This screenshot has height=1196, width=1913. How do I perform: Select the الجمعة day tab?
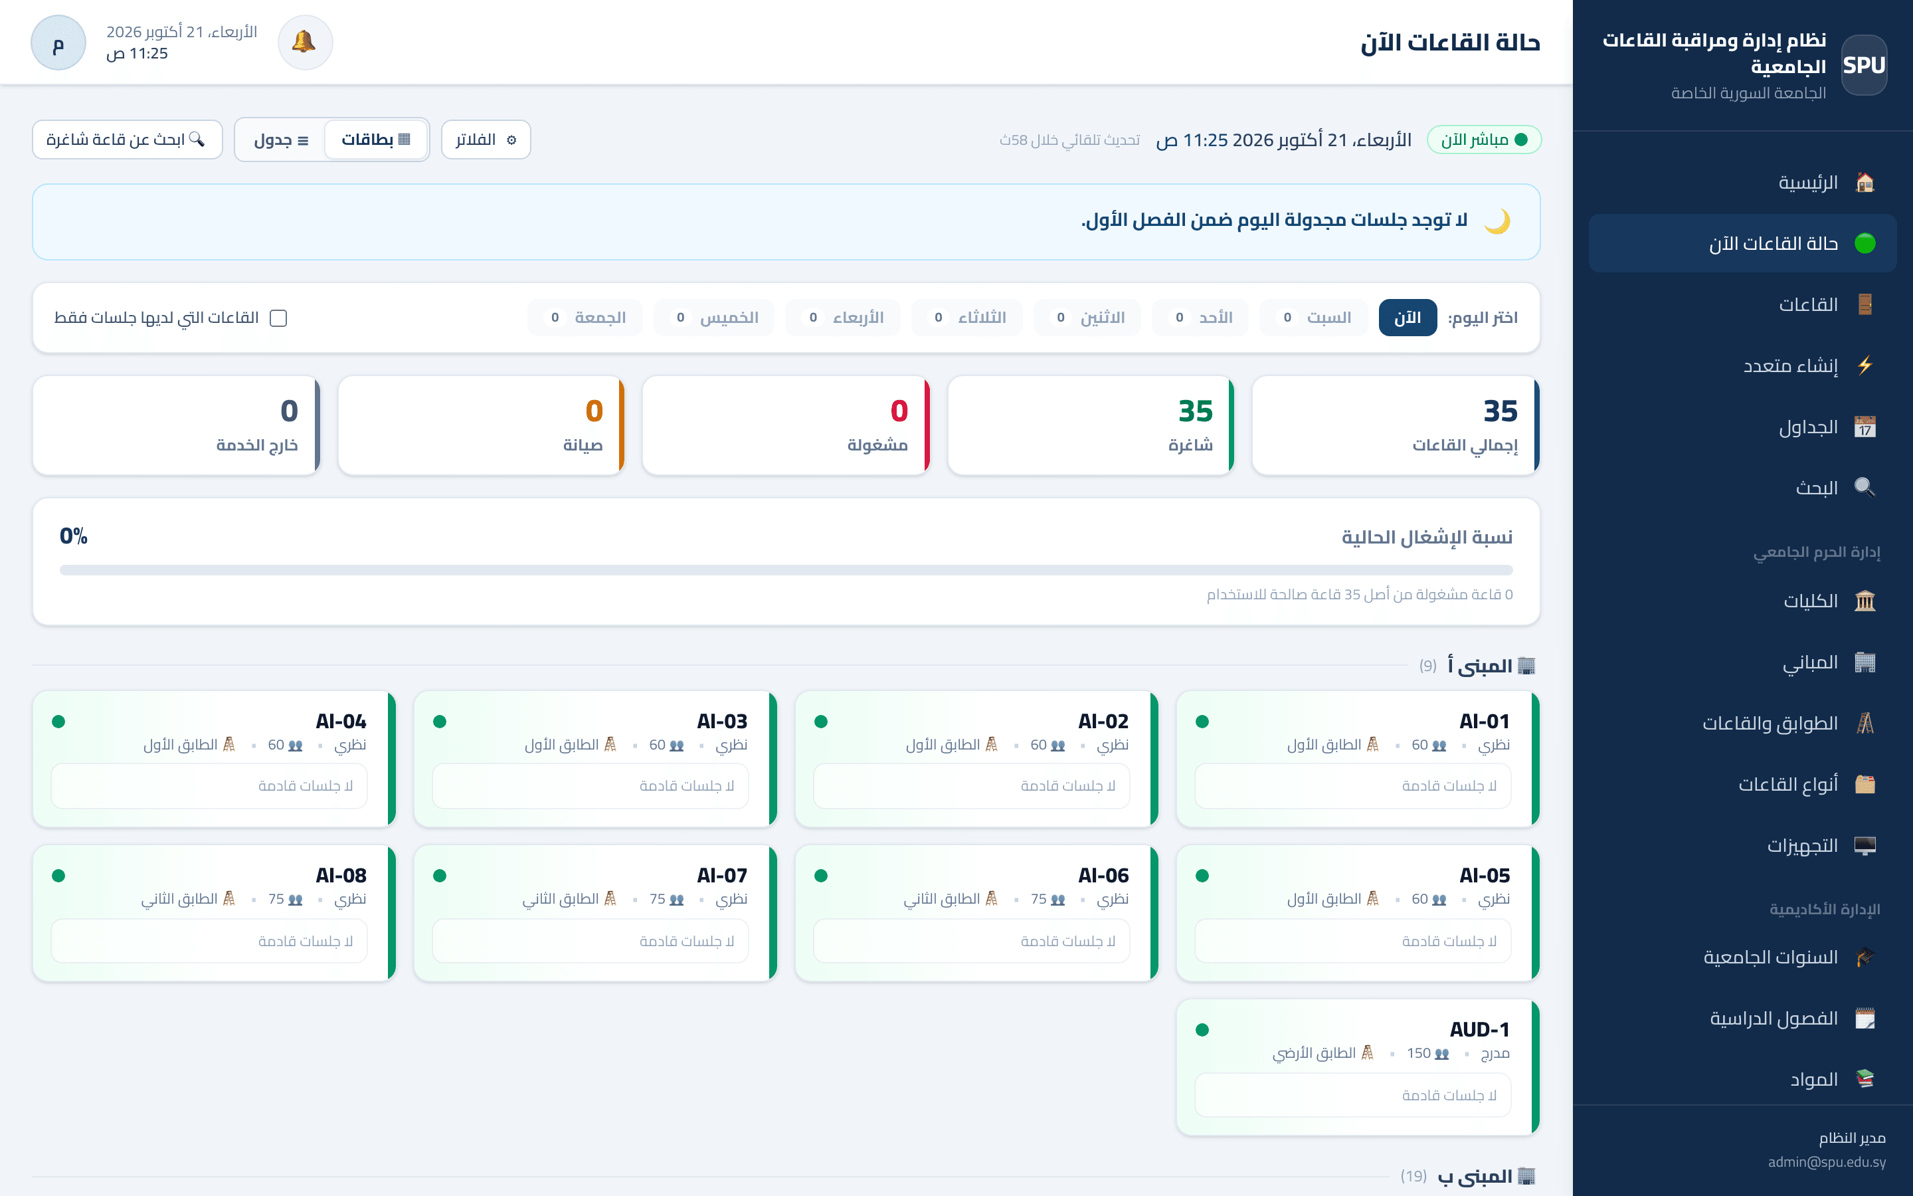coord(585,318)
